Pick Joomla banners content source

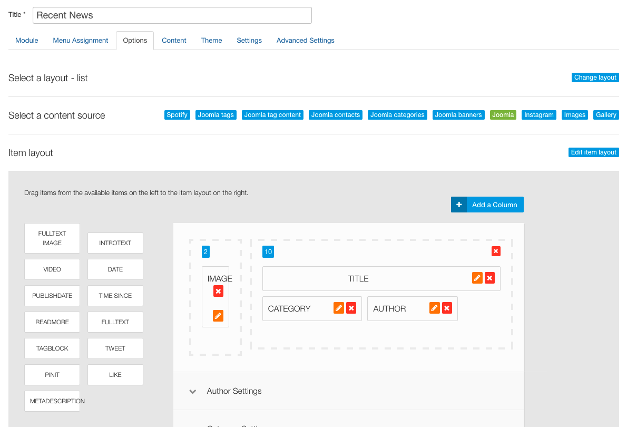(458, 115)
